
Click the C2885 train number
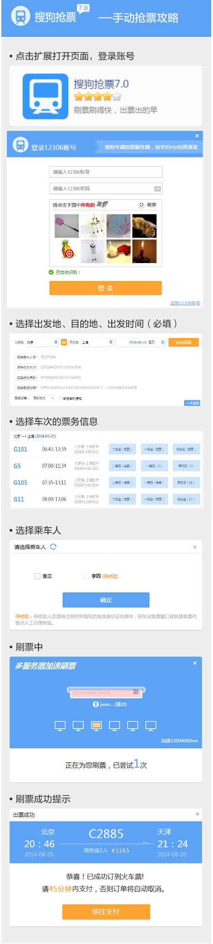tap(106, 834)
